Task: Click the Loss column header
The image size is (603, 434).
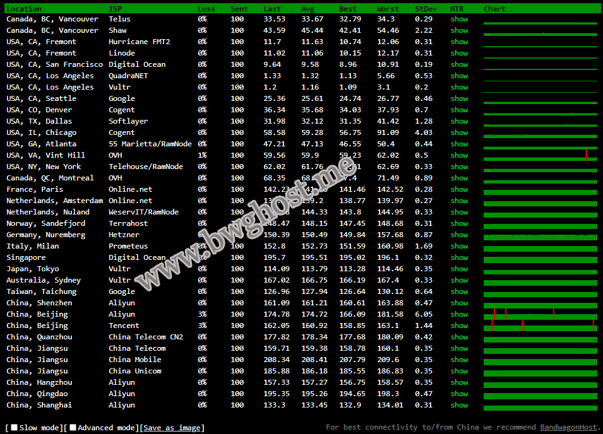Action: tap(206, 8)
